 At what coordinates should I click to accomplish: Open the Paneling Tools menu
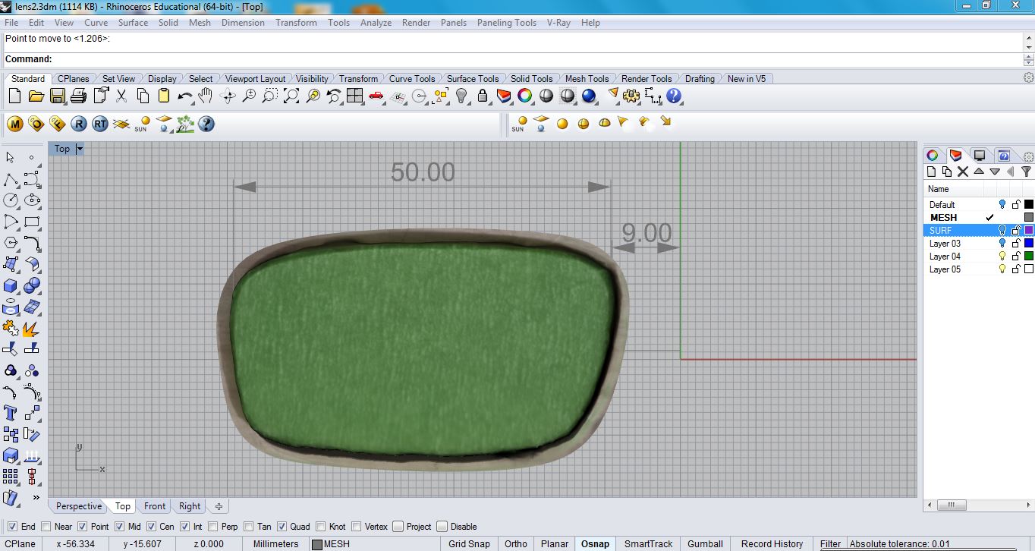[x=506, y=23]
